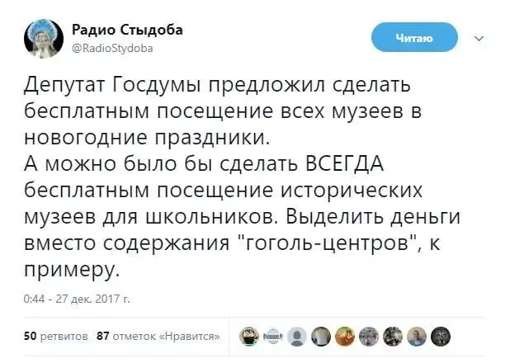This screenshot has width=510, height=363.
Task: Open the last dark liker avatar
Action: (442, 336)
